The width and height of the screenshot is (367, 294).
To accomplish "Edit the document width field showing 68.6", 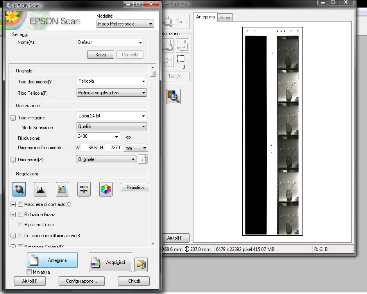I will coord(91,148).
